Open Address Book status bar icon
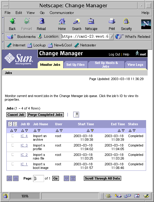The height and width of the screenshot is (202, 154). coord(137,196)
